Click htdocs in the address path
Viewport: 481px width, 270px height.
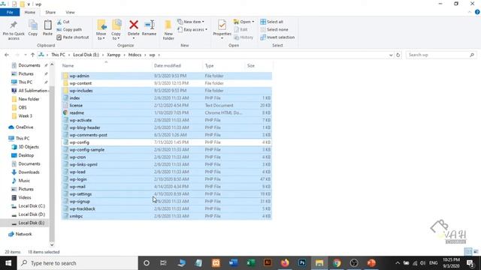pyautogui.click(x=135, y=55)
